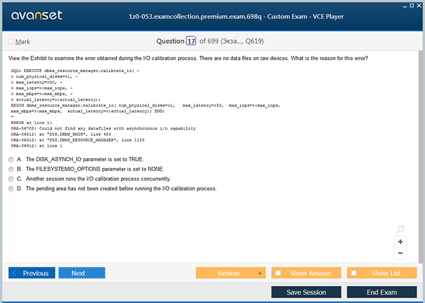
Task: Pick option D about the pending area
Action: coord(12,189)
